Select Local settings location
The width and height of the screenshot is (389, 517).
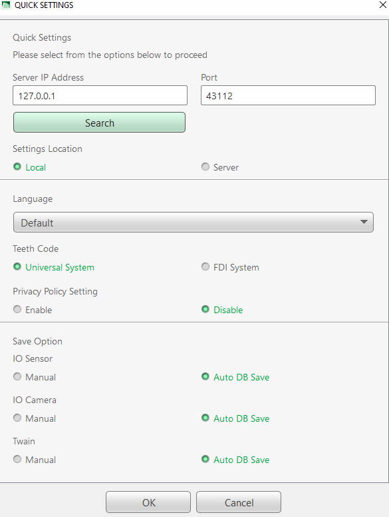30,167
